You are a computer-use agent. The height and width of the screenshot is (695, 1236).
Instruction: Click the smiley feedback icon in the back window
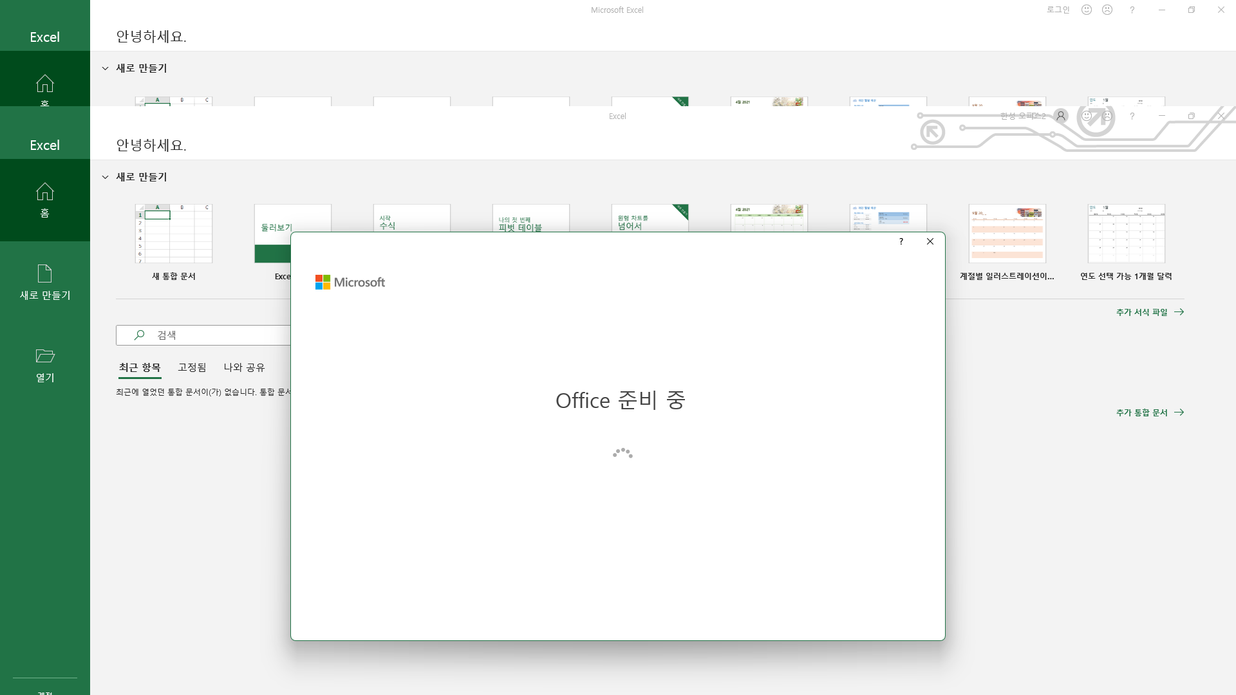(x=1087, y=10)
